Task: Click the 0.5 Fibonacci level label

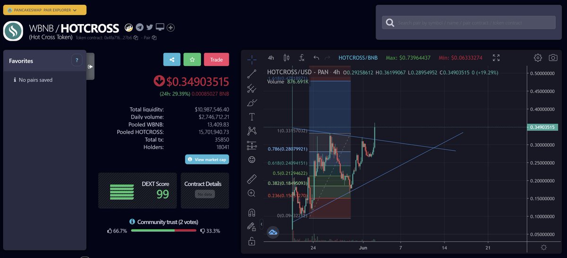Action: tap(290, 173)
